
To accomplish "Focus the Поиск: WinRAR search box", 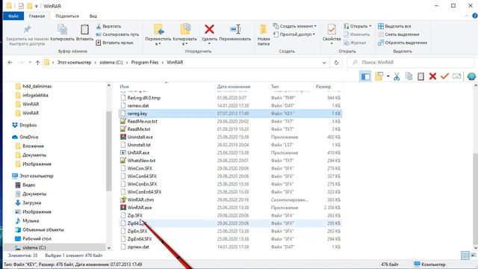I will coord(411,62).
